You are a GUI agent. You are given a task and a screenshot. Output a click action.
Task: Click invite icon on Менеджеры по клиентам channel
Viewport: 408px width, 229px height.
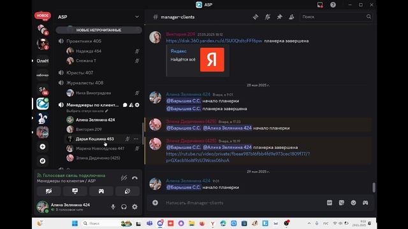[131, 105]
